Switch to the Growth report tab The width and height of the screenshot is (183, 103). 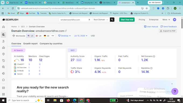[30, 44]
